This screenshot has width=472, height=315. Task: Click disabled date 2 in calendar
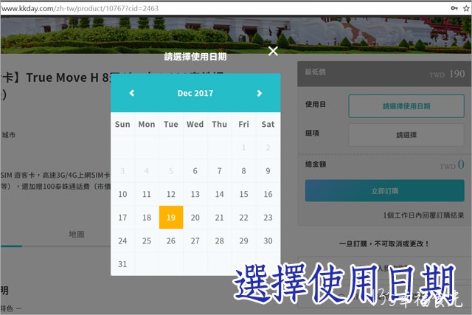click(x=268, y=148)
